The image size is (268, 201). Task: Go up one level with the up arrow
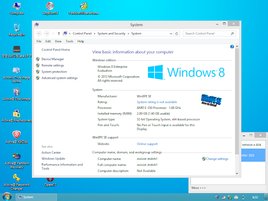tap(59, 33)
